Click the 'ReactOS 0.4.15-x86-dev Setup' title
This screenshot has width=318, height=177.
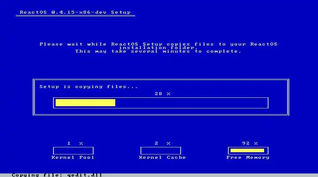click(75, 12)
